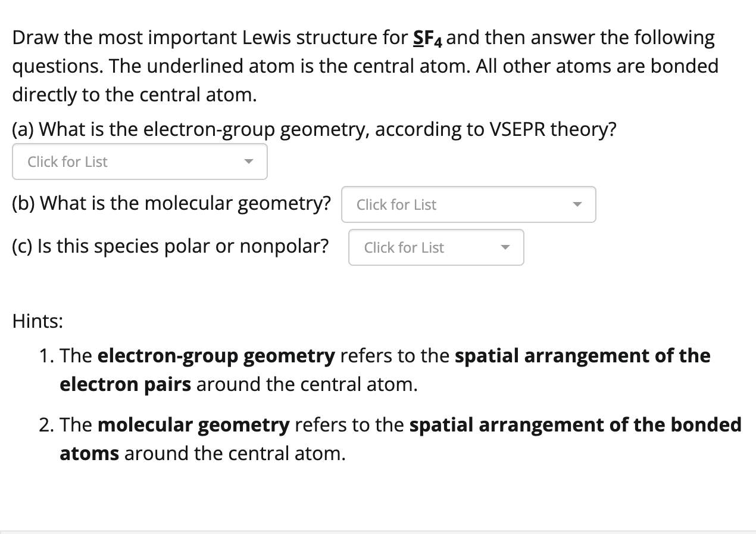
Task: Select the question (a) text
Action: point(314,129)
